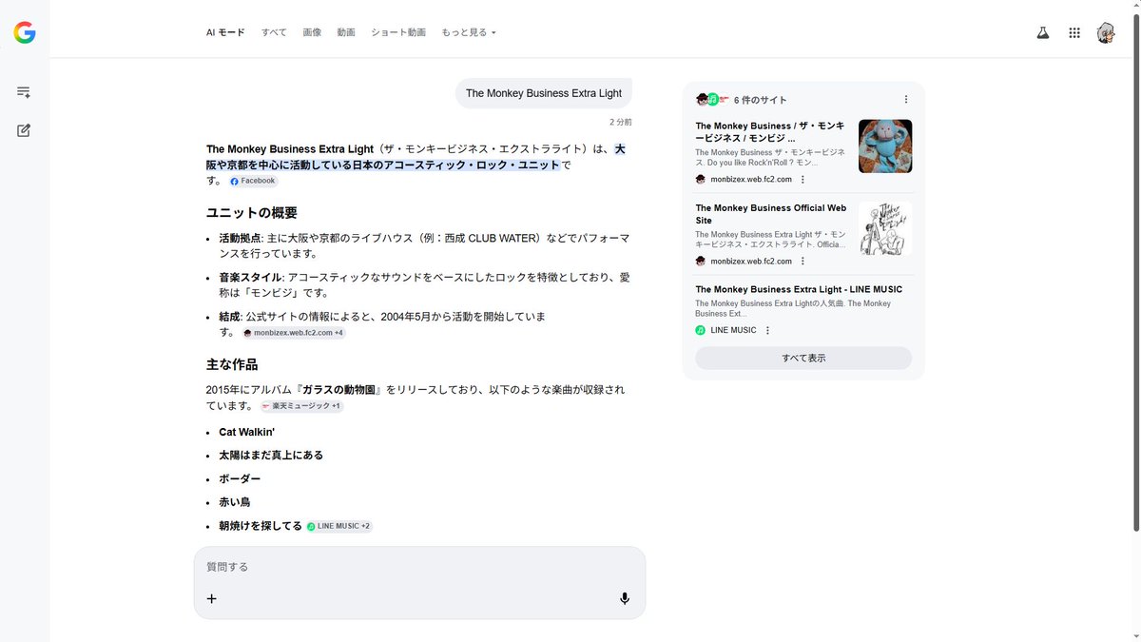Click the plus icon in question box
This screenshot has width=1141, height=642.
[212, 598]
